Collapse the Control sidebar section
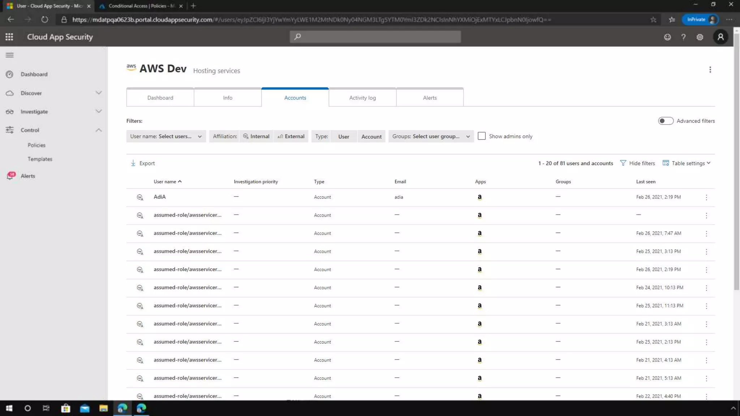This screenshot has width=740, height=416. (99, 130)
